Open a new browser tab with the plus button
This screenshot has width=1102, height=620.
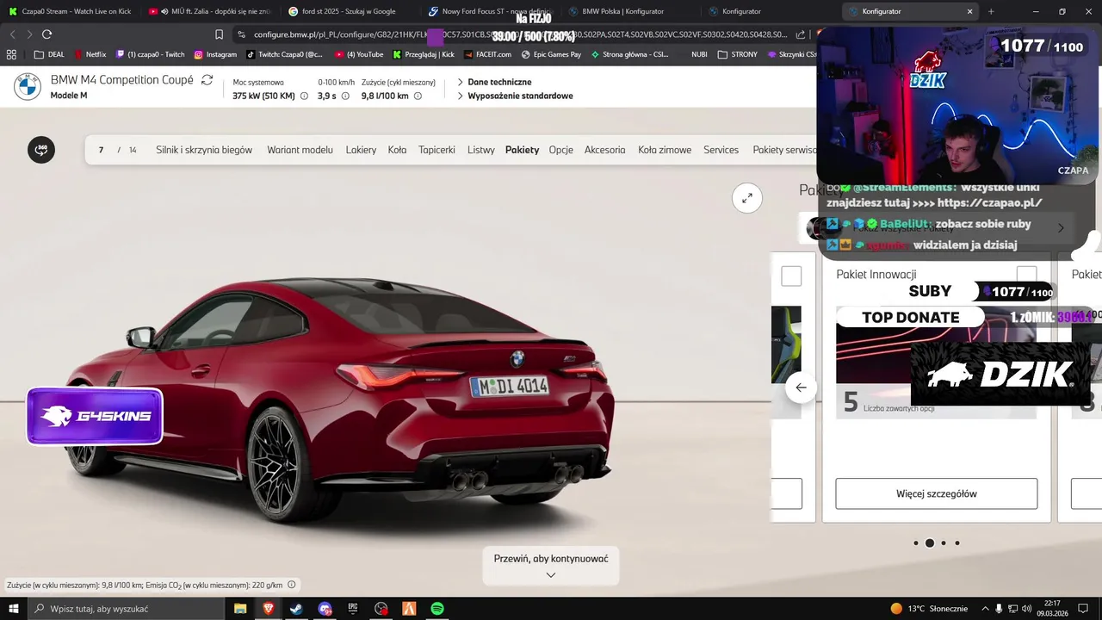(x=991, y=11)
